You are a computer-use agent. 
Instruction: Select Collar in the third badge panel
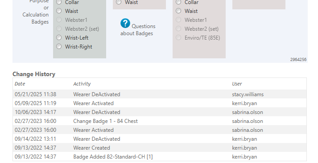click(x=178, y=2)
